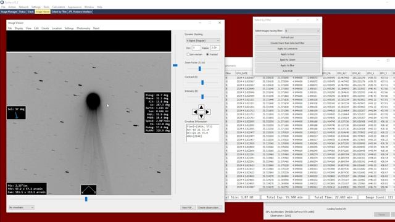Image resolution: width=395 pixels, height=222 pixels.
Task: Select the Tracked radio option
Action: tap(212, 54)
